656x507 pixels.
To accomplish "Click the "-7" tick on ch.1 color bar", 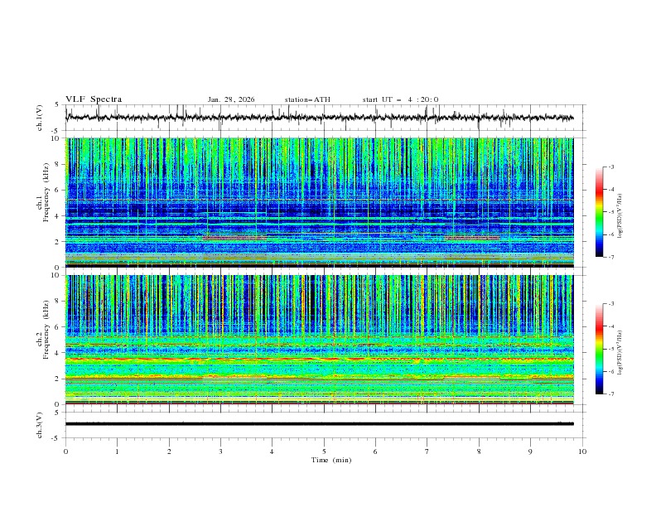I will pos(610,257).
